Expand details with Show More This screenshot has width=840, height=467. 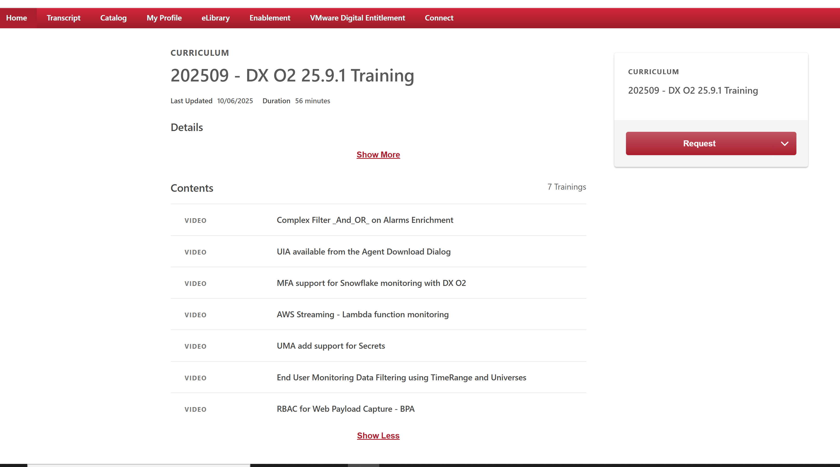[378, 155]
